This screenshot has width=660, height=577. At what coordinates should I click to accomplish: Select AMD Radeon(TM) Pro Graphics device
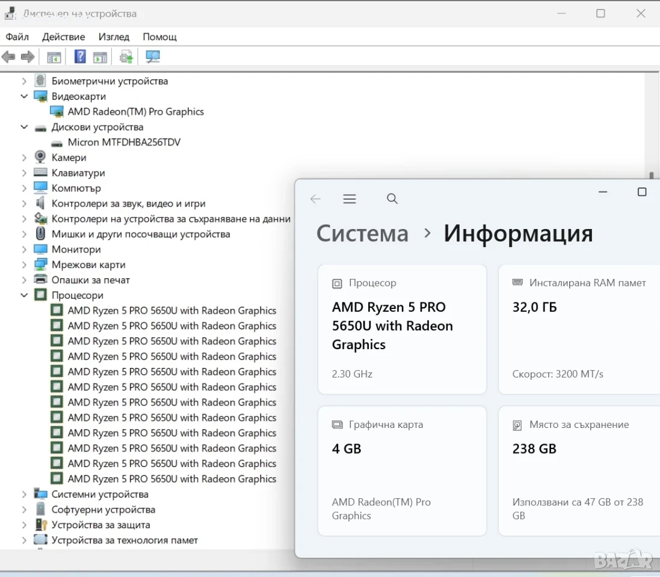[135, 111]
